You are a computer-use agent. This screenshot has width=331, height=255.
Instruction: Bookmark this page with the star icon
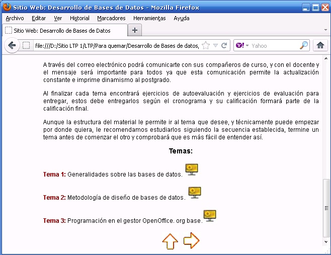tap(206, 46)
